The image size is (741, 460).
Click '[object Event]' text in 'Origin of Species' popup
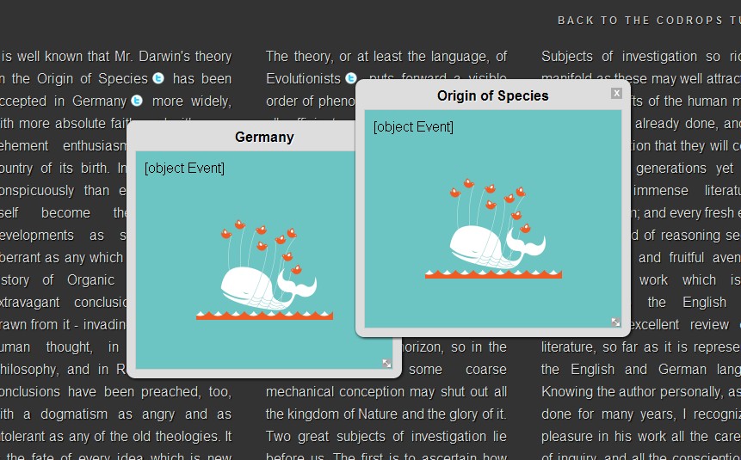click(413, 127)
